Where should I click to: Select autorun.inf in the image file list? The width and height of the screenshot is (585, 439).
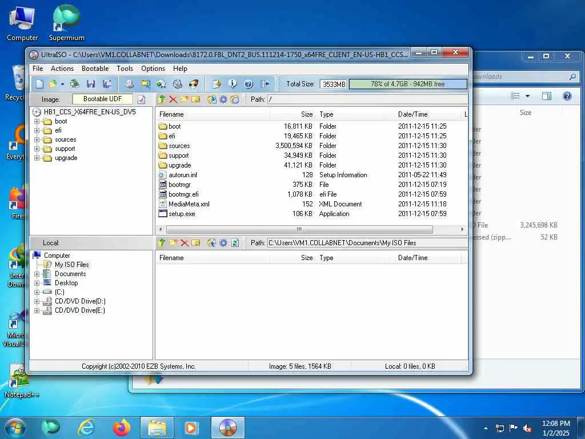click(x=183, y=175)
